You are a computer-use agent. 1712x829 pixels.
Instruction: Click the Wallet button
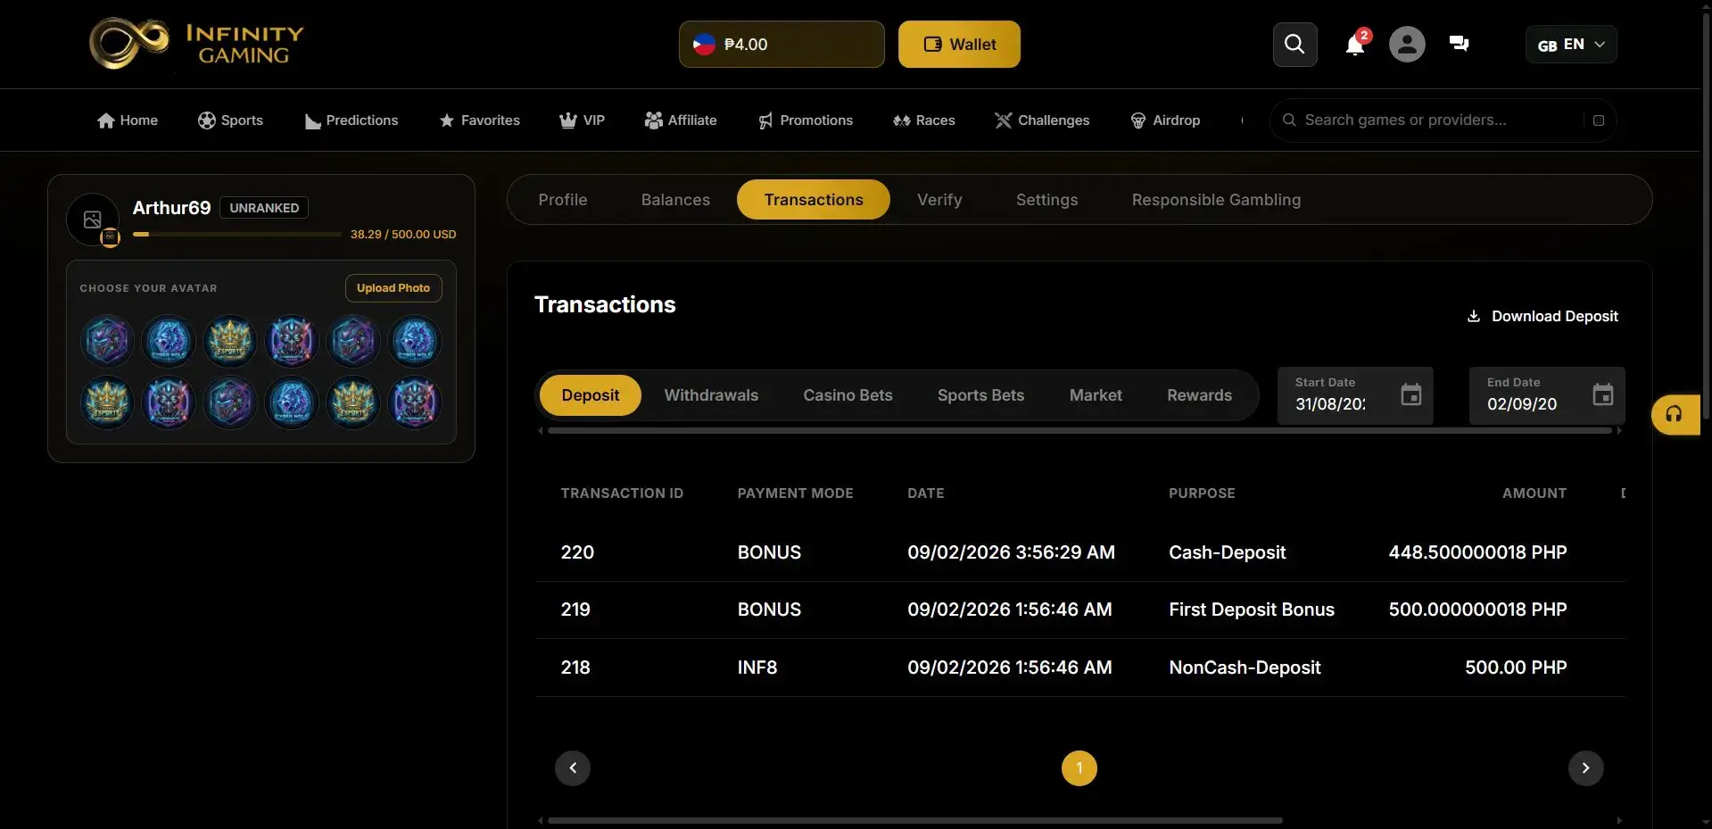(x=959, y=45)
